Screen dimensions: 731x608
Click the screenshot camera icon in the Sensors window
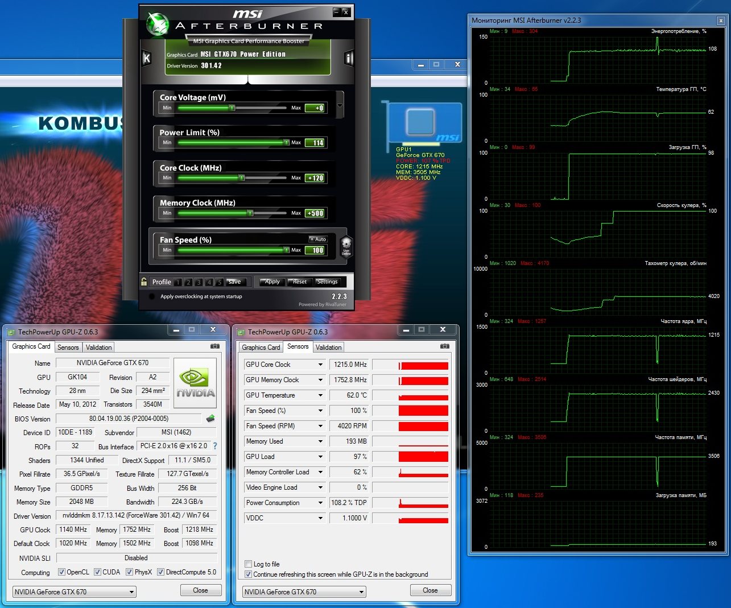(445, 346)
